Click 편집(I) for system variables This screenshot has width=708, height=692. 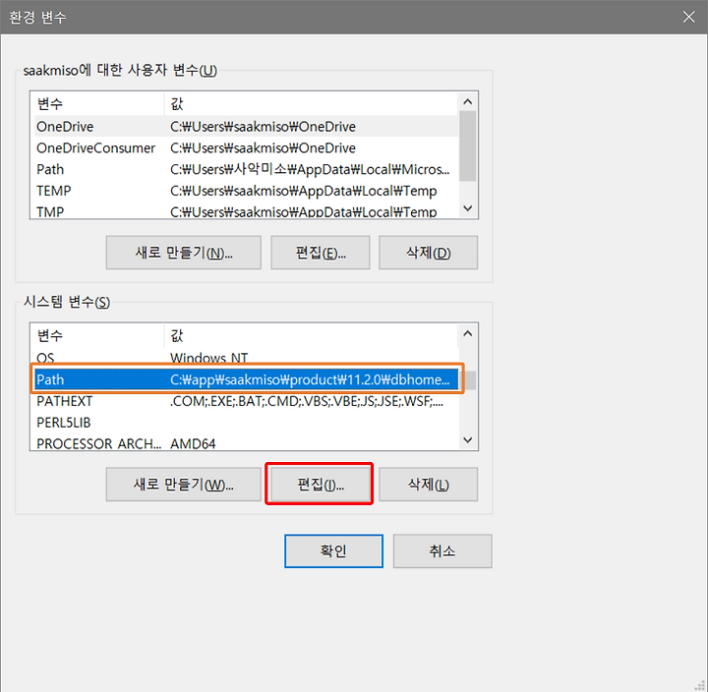(321, 484)
